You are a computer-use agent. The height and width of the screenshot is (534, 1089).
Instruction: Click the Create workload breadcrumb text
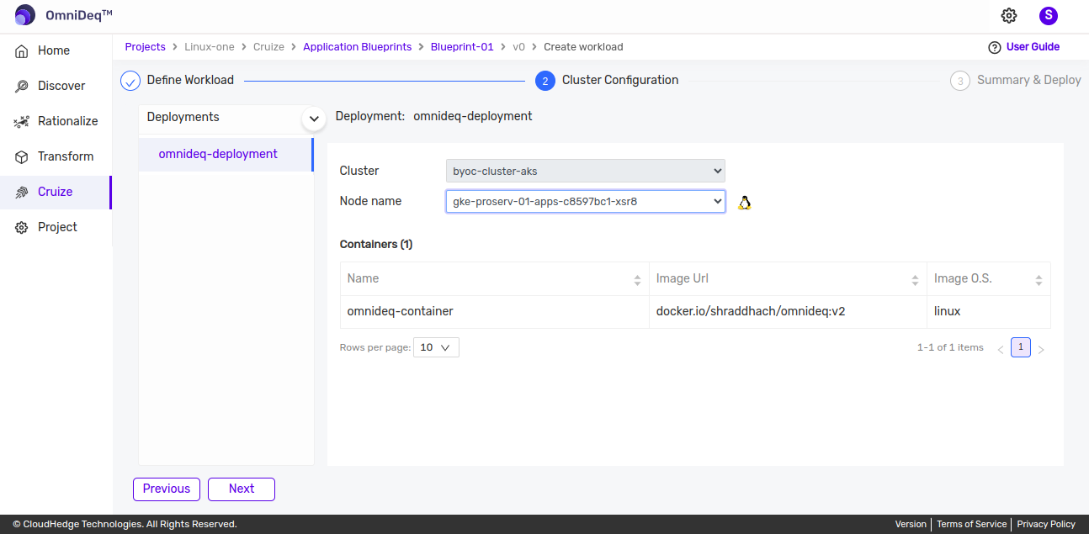click(x=583, y=47)
